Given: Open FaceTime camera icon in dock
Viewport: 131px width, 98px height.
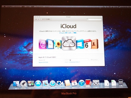Looking at the screenshot, I should (60, 83).
